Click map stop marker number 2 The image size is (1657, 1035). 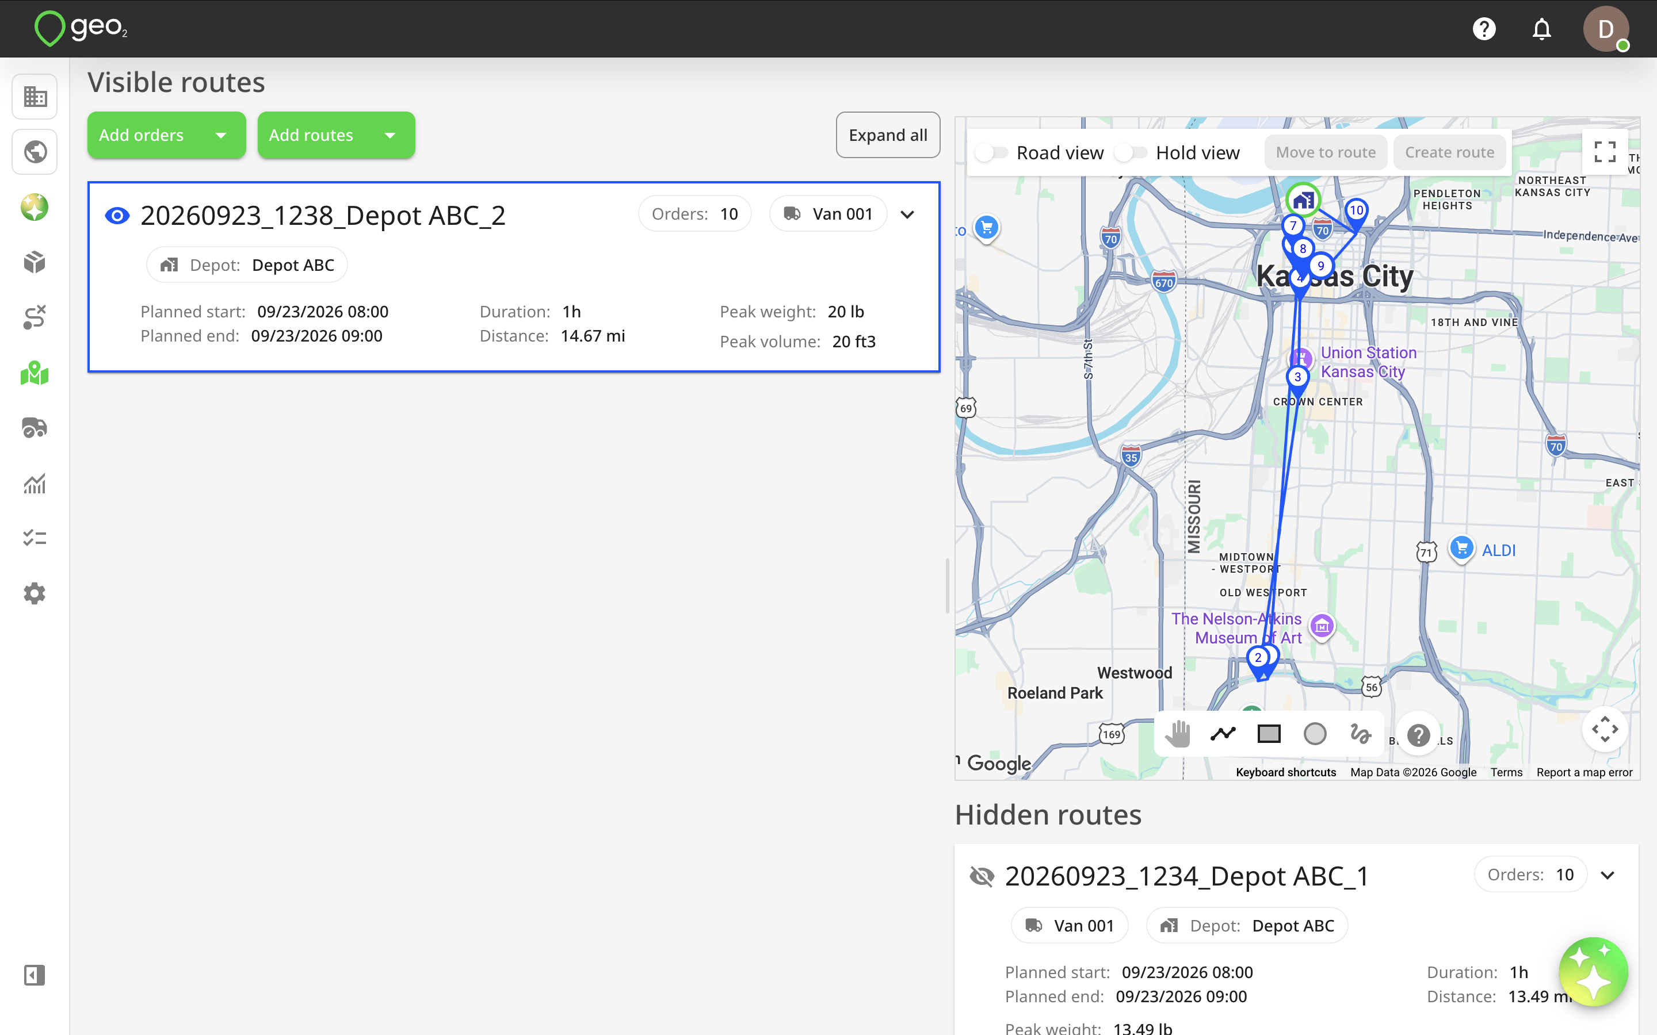(x=1258, y=658)
